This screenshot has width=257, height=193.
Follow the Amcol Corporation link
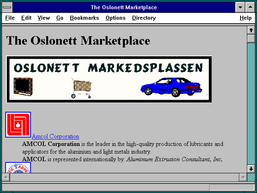pyautogui.click(x=55, y=136)
